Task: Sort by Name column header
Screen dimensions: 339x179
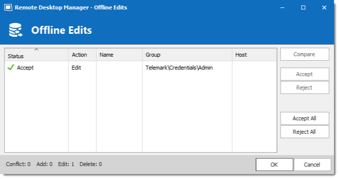Action: 119,55
